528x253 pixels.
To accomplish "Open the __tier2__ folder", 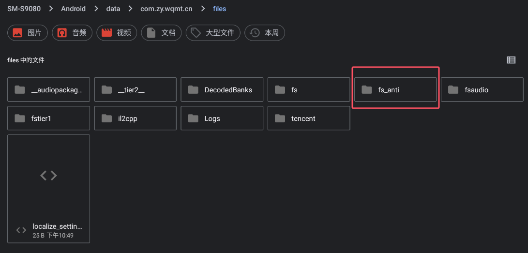I will 135,90.
